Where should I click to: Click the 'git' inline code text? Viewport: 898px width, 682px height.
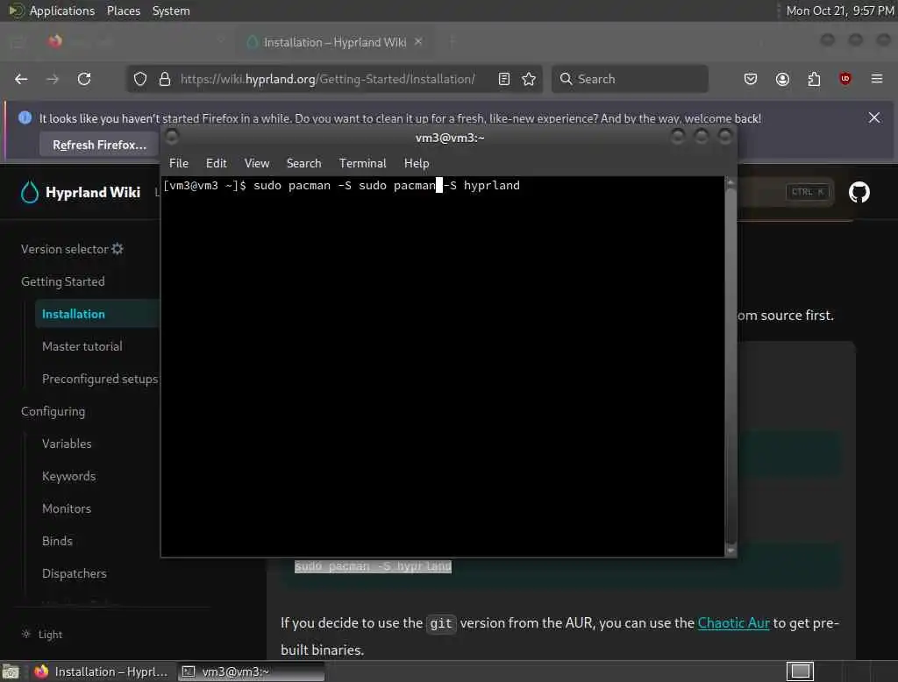(x=440, y=623)
